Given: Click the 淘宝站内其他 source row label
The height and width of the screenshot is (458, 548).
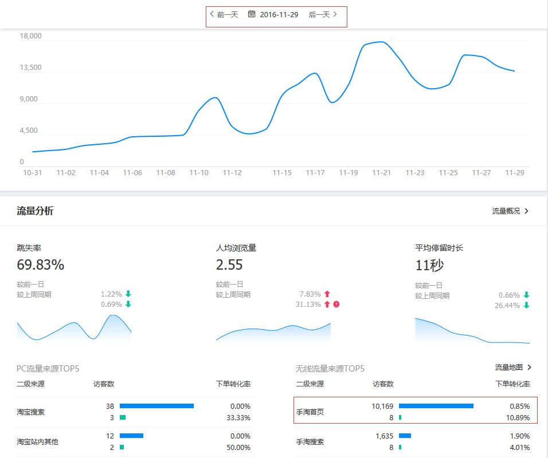Looking at the screenshot, I should [x=37, y=441].
